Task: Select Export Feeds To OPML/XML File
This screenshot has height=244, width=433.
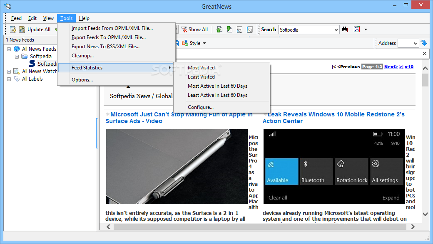Action: tap(116, 37)
